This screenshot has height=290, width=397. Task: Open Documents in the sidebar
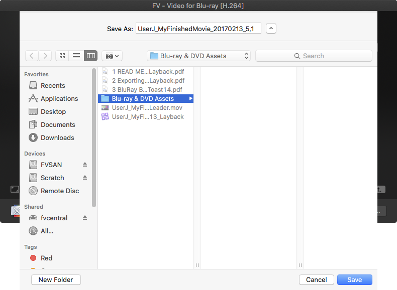click(58, 124)
